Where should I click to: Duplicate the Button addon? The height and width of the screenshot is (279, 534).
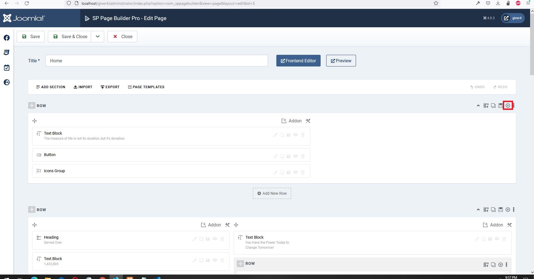pos(282,156)
